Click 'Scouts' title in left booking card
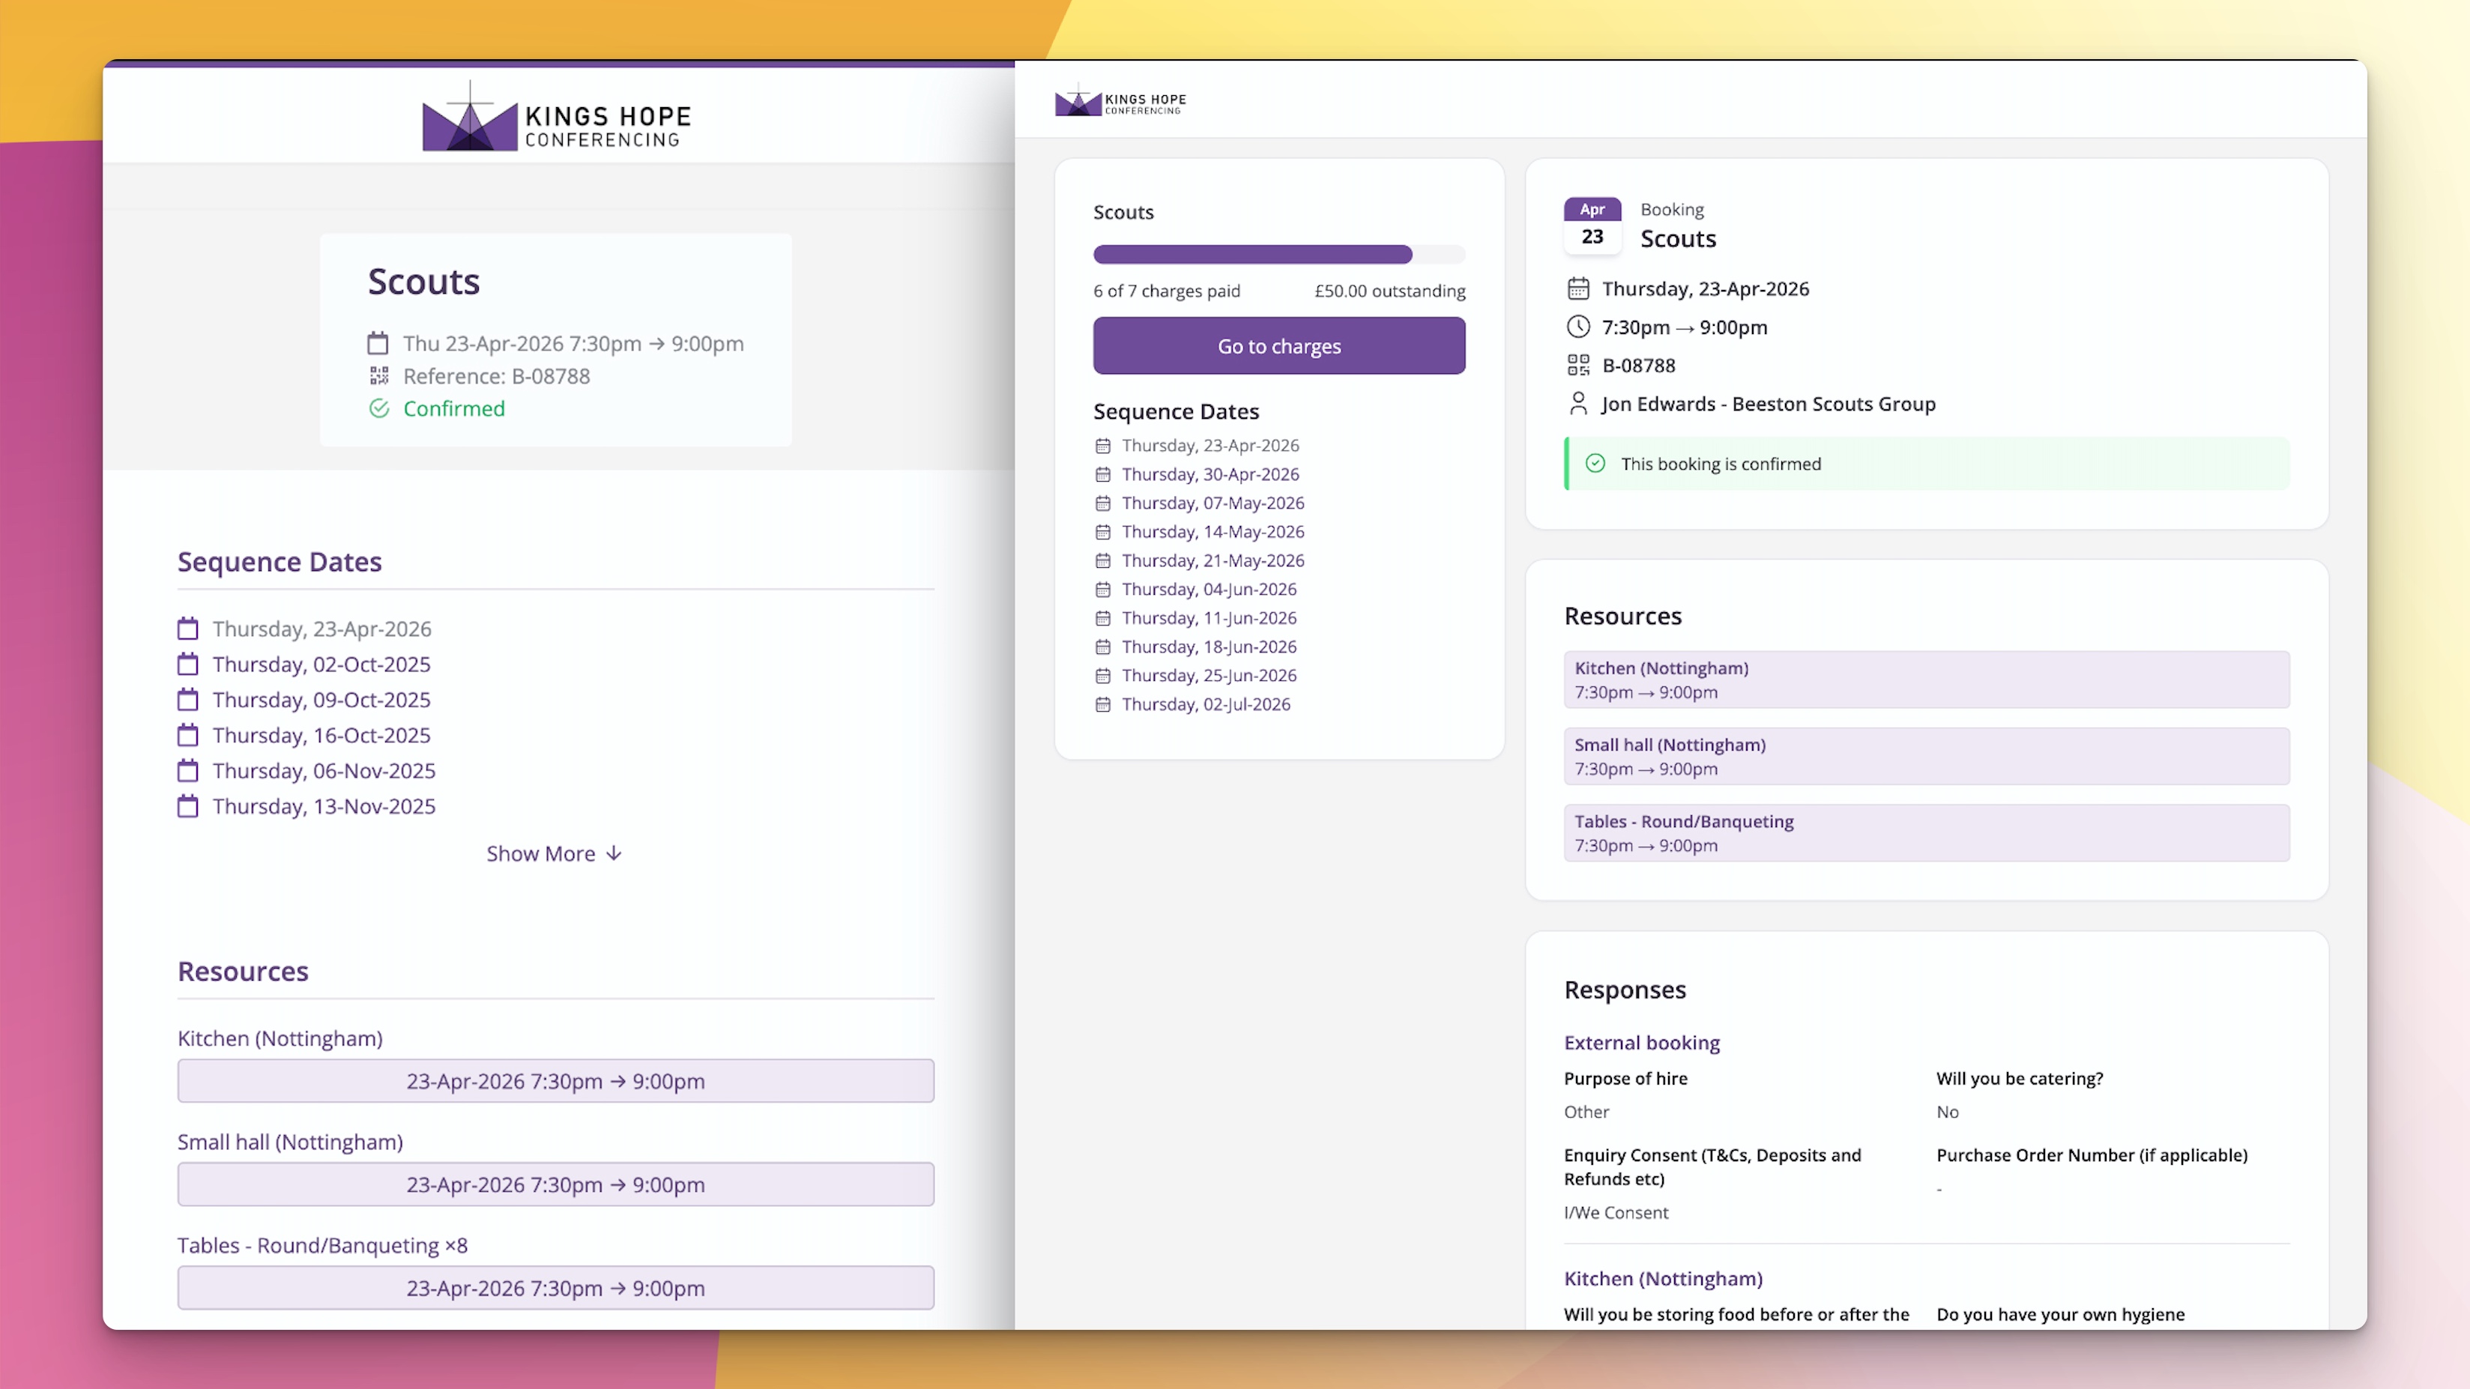 pos(424,282)
